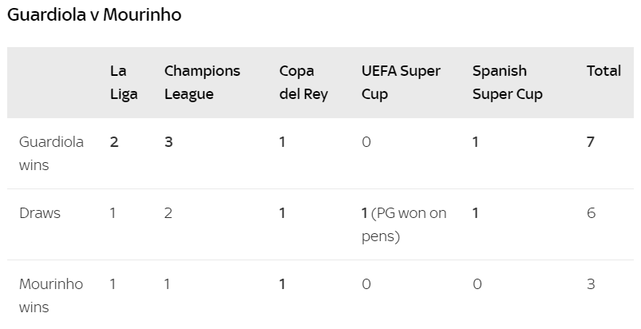
Task: Click Guardiola's total wins value 7
Action: pyautogui.click(x=590, y=142)
